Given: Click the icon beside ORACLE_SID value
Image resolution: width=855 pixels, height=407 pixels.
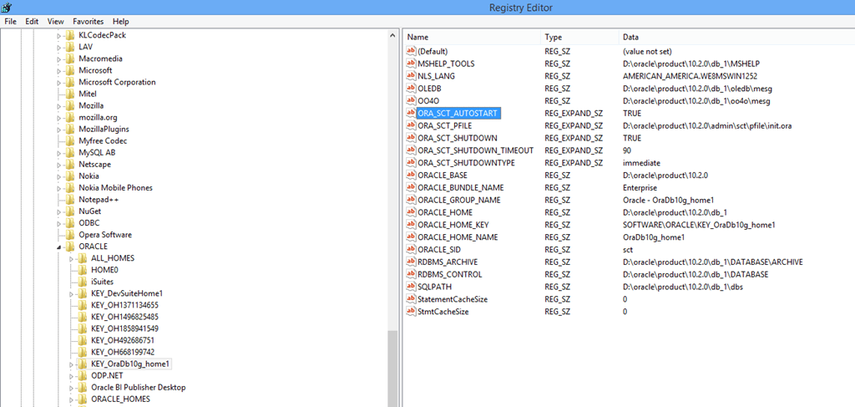Looking at the screenshot, I should (x=411, y=249).
